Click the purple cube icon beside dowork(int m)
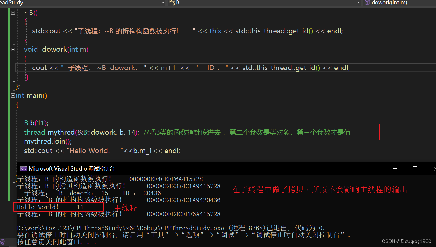The width and height of the screenshot is (436, 247). pos(367,3)
